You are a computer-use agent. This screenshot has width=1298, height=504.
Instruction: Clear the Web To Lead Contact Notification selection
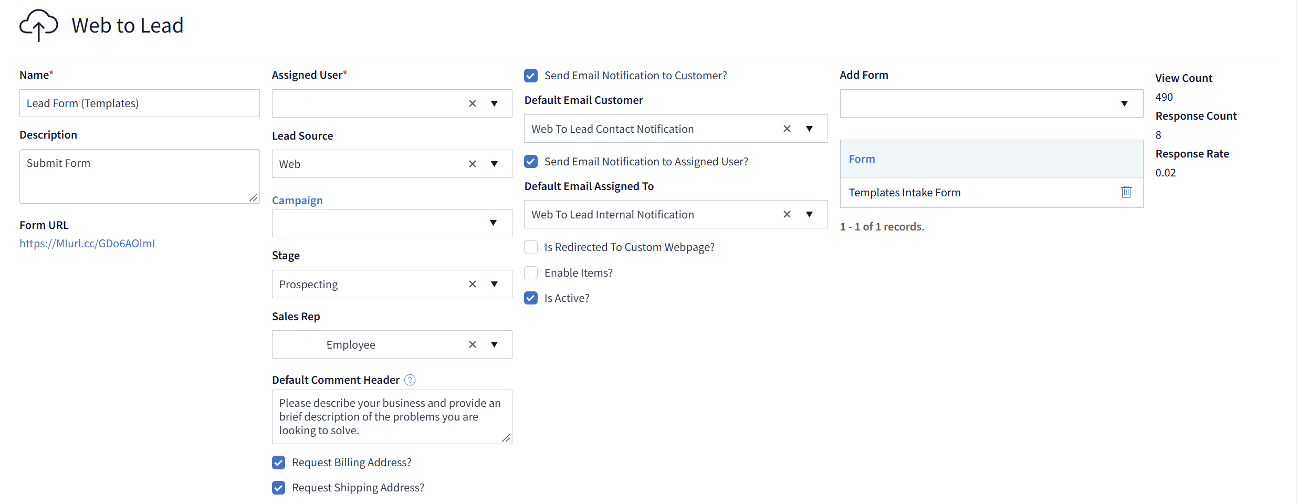tap(787, 129)
